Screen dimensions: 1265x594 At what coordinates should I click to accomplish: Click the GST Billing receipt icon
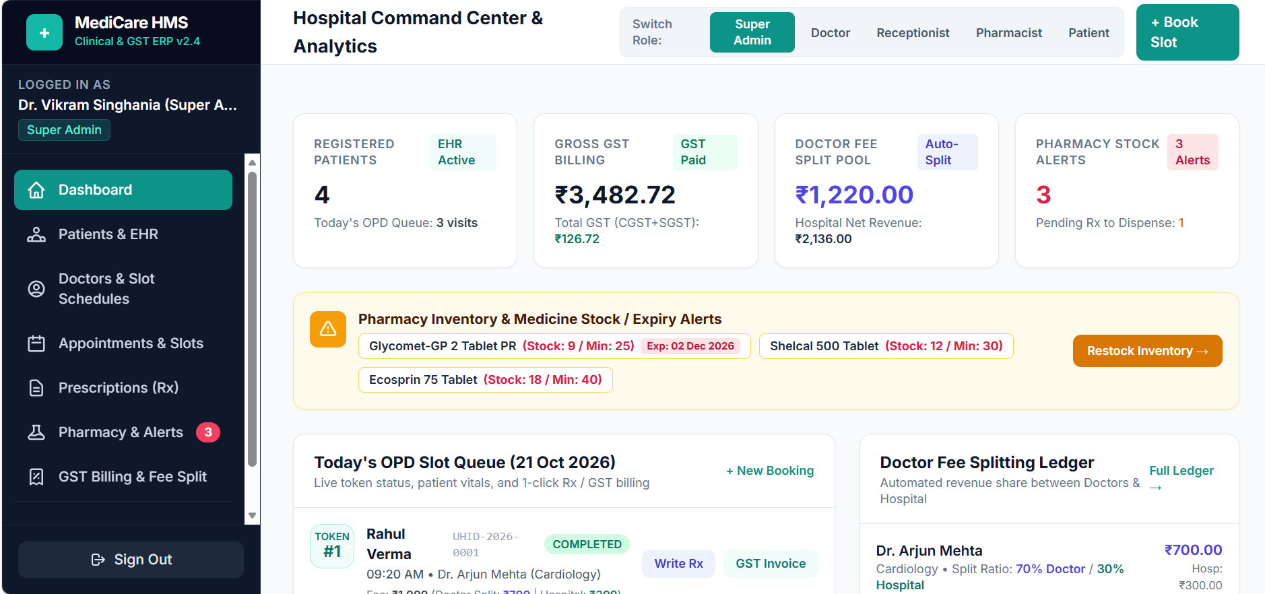coord(36,477)
